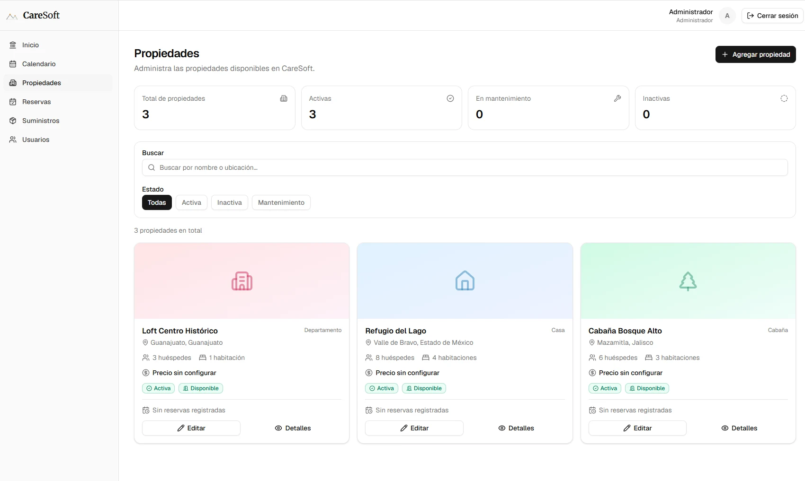
Task: Click the magnifier icon in the search box
Action: tap(152, 167)
